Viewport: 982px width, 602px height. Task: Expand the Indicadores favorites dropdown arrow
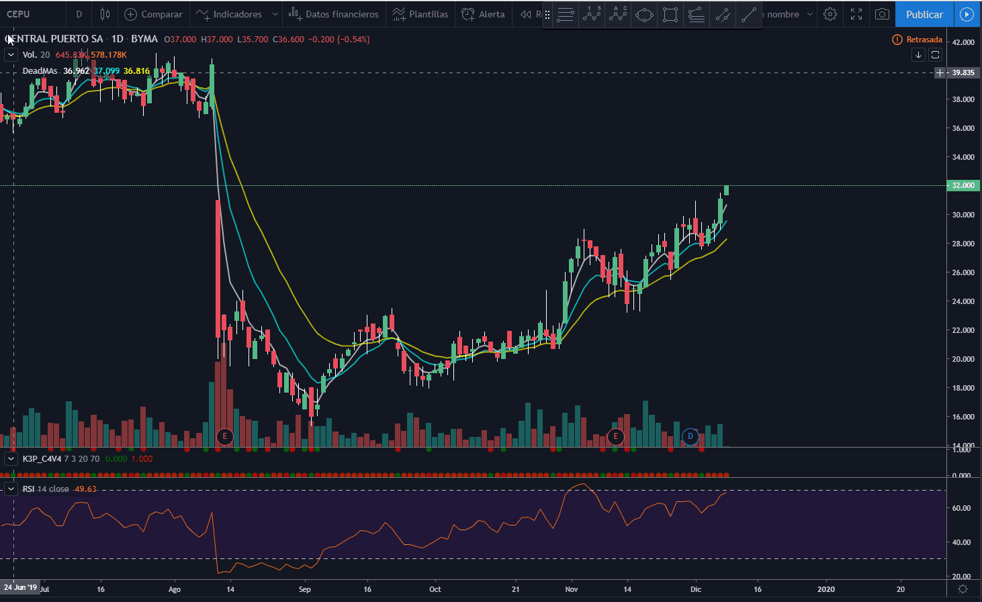coord(275,14)
